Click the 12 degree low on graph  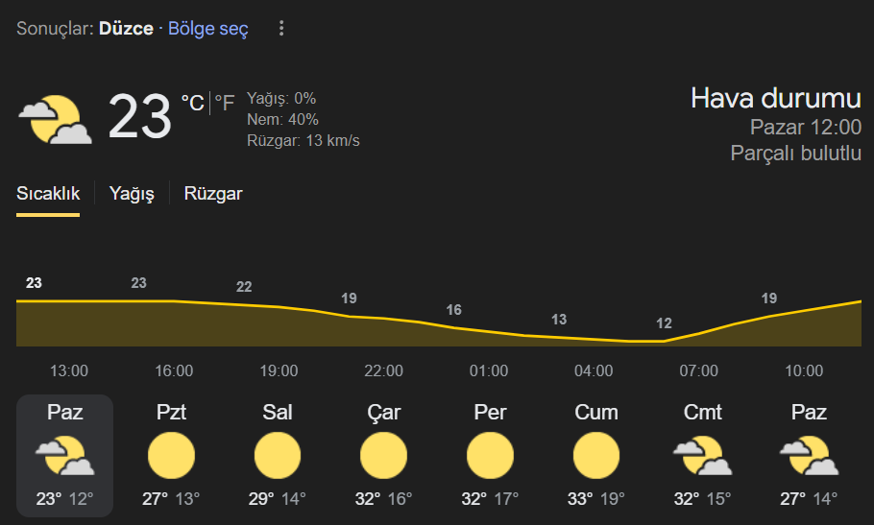pos(664,323)
